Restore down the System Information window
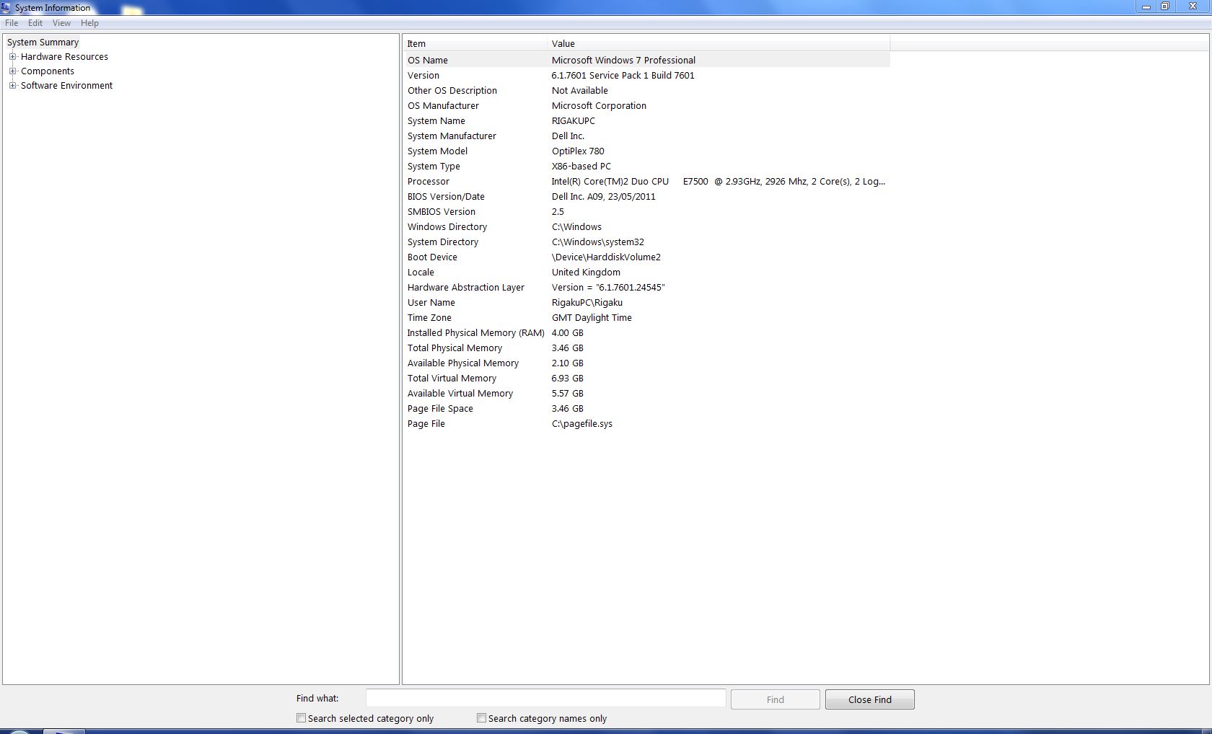 tap(1164, 6)
